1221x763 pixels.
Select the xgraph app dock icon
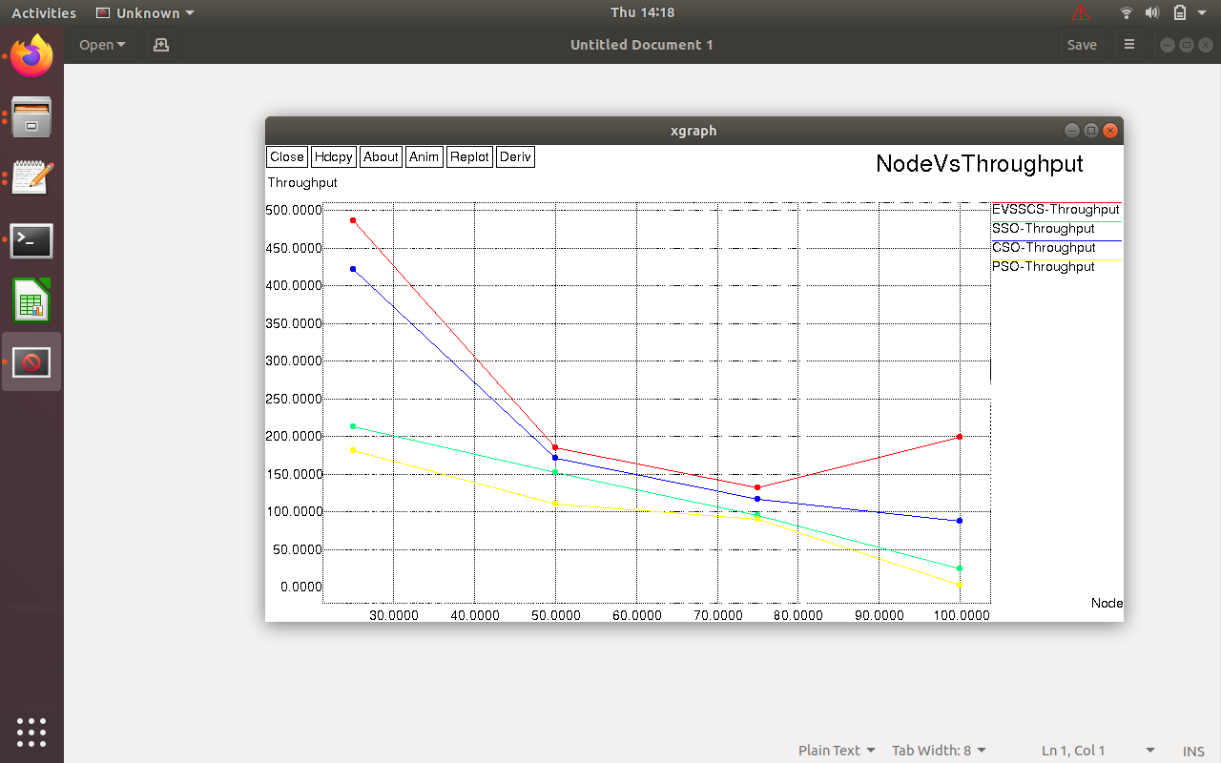tap(31, 362)
